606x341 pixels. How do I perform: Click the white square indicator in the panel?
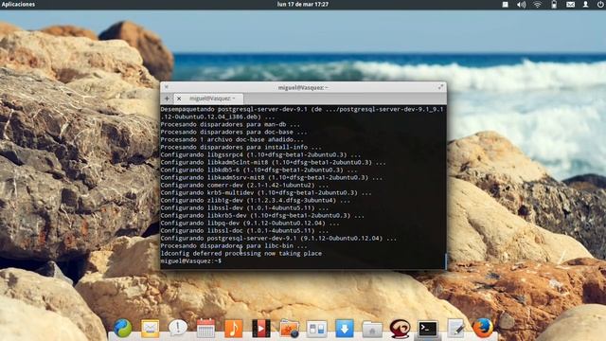(x=505, y=5)
